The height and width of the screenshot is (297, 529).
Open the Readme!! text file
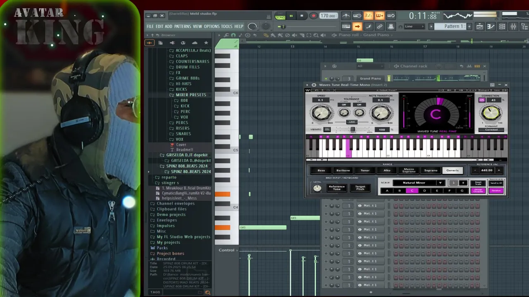185,150
